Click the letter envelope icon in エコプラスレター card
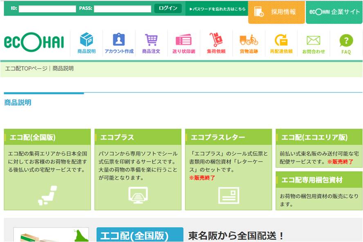 (x=229, y=195)
